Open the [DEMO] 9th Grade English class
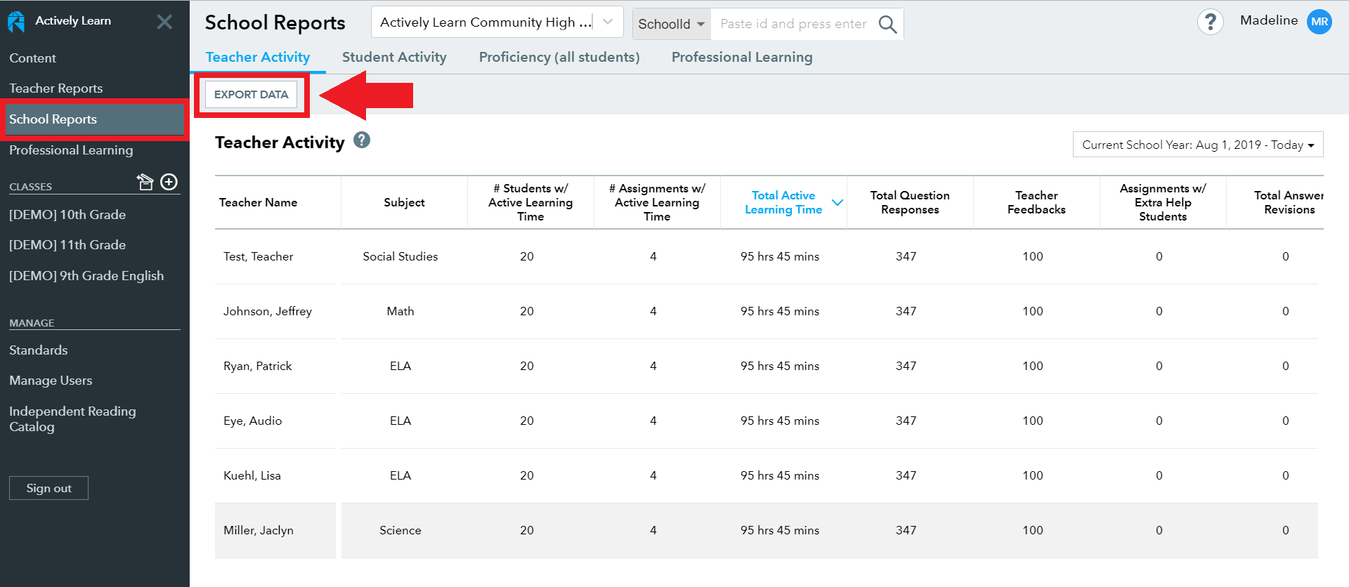This screenshot has height=587, width=1349. click(86, 276)
